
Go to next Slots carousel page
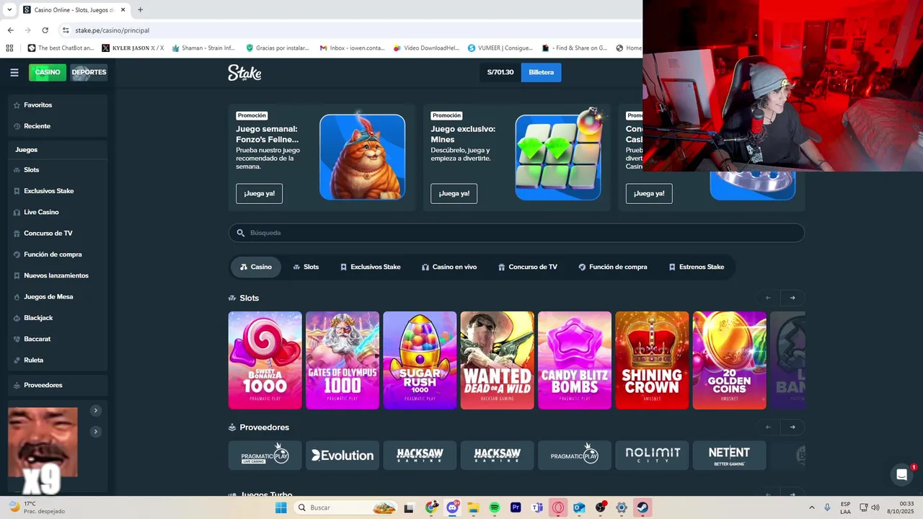click(x=792, y=298)
